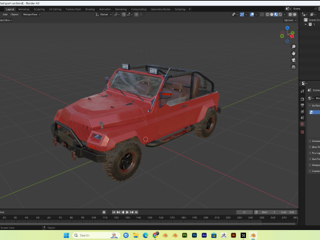The width and height of the screenshot is (320, 240).
Task: Select wireframe viewport shading
Action: tap(267, 15)
